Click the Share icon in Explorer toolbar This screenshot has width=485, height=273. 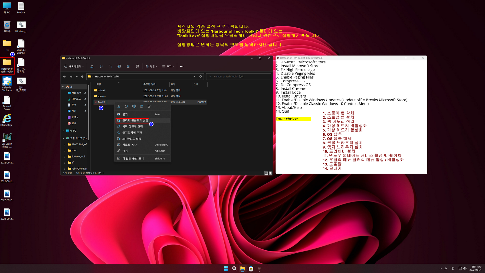(x=128, y=66)
